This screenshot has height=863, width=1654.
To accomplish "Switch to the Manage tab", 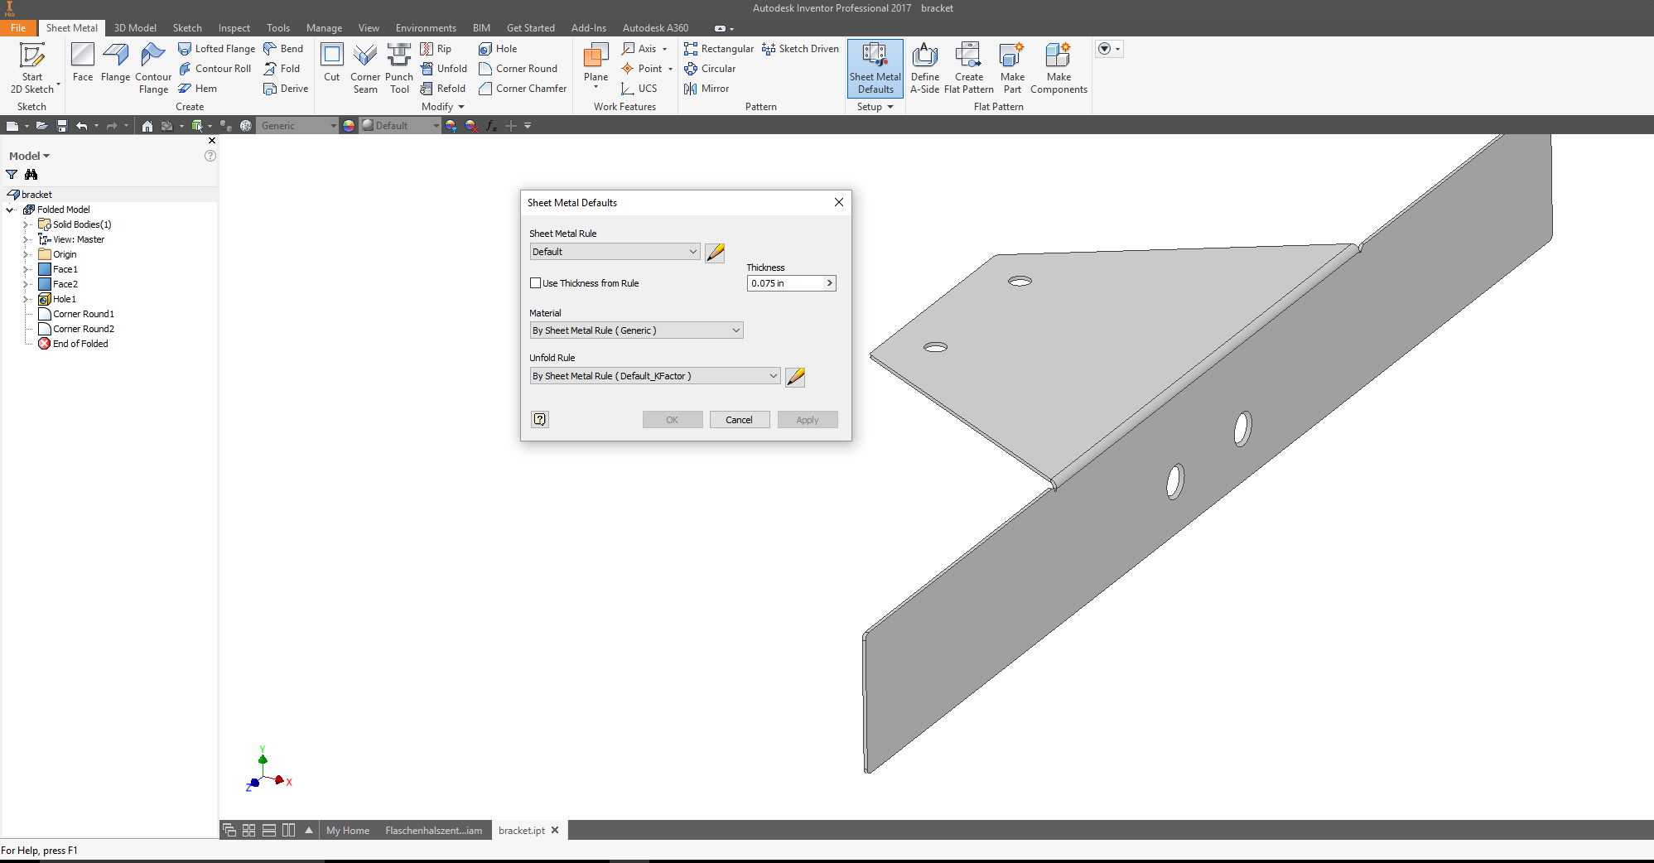I will 324,28.
